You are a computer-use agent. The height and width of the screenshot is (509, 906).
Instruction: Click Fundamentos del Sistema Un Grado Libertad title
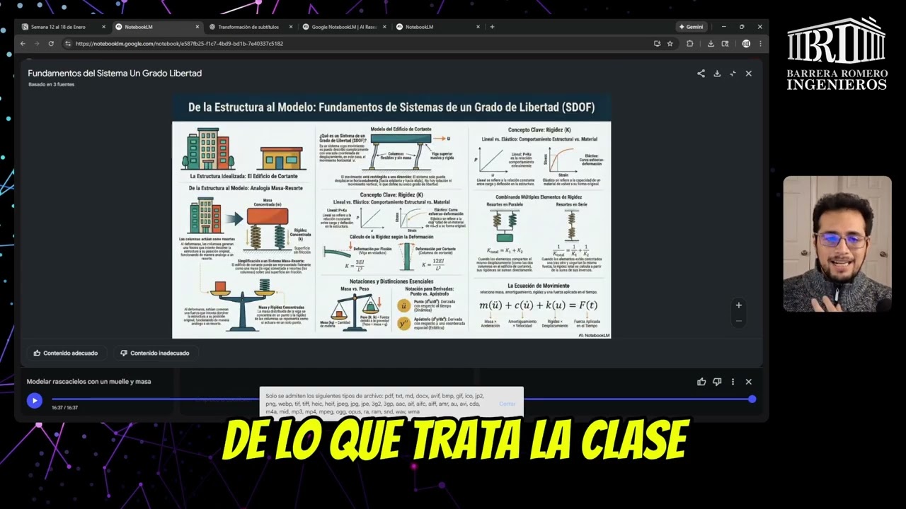pyautogui.click(x=115, y=74)
